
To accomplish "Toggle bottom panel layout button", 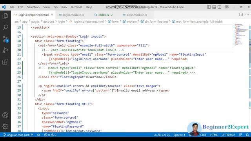I will [214, 7].
